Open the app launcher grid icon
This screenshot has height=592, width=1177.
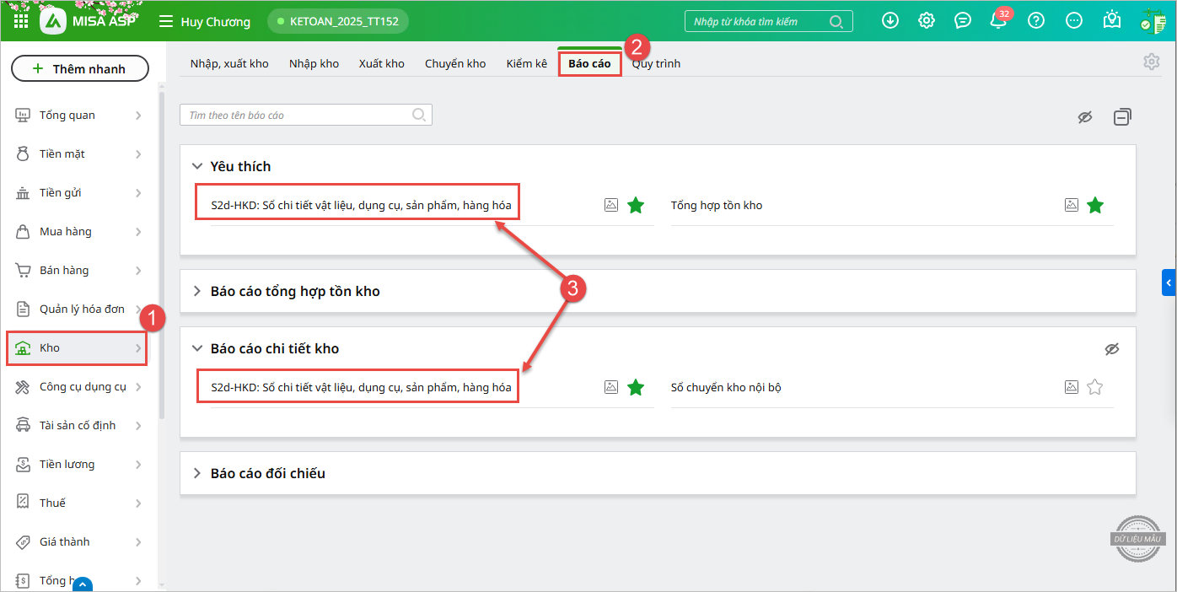click(x=21, y=21)
